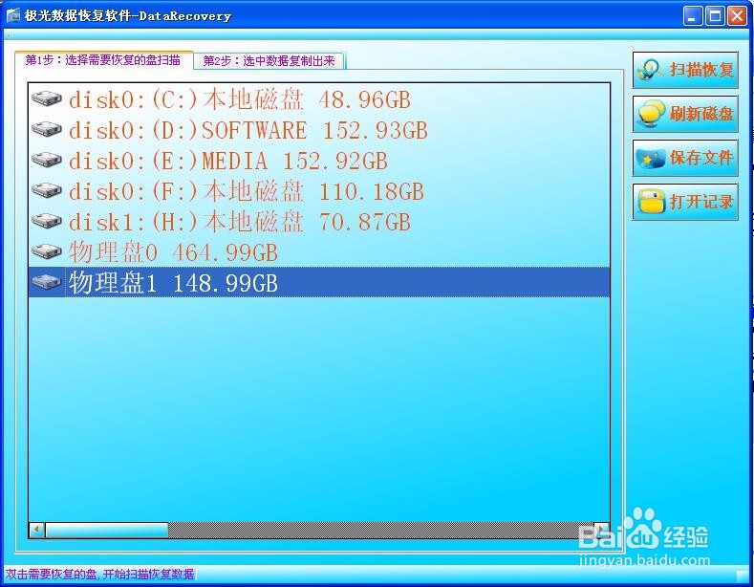The width and height of the screenshot is (754, 587).
Task: Select disk1:(H:)本地磁盘 70.87GB row
Action: [319, 222]
